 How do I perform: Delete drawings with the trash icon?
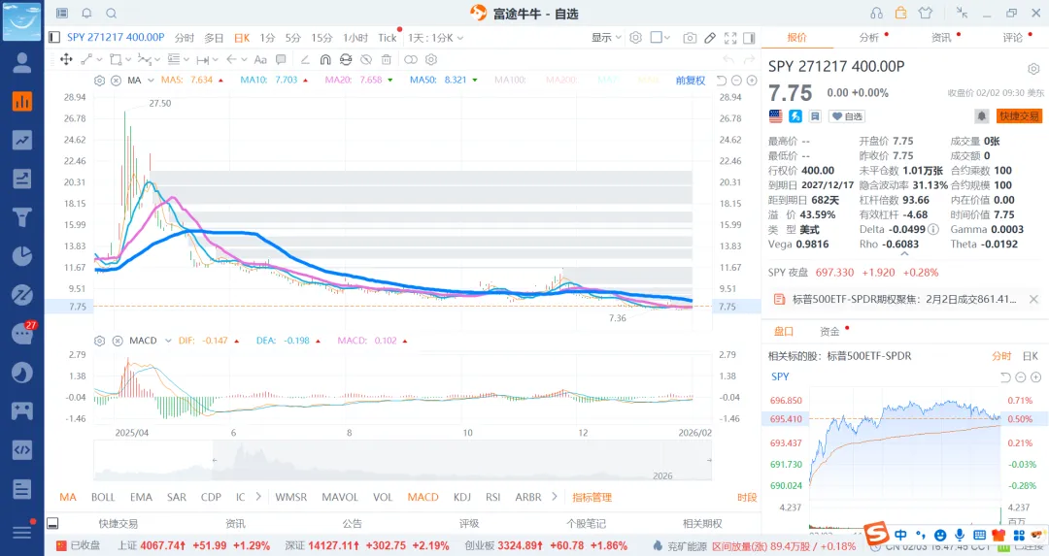pyautogui.click(x=387, y=60)
